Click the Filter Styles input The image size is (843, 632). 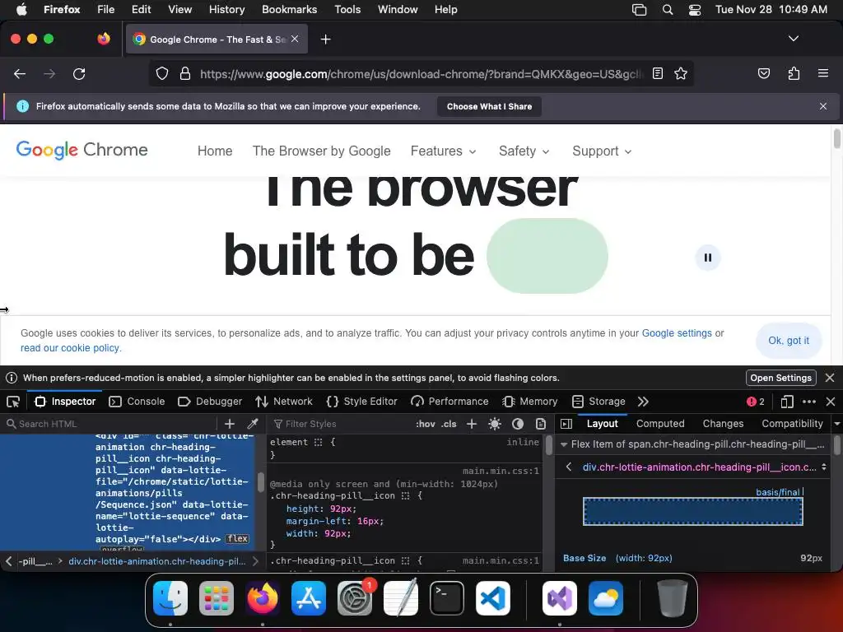click(x=342, y=424)
